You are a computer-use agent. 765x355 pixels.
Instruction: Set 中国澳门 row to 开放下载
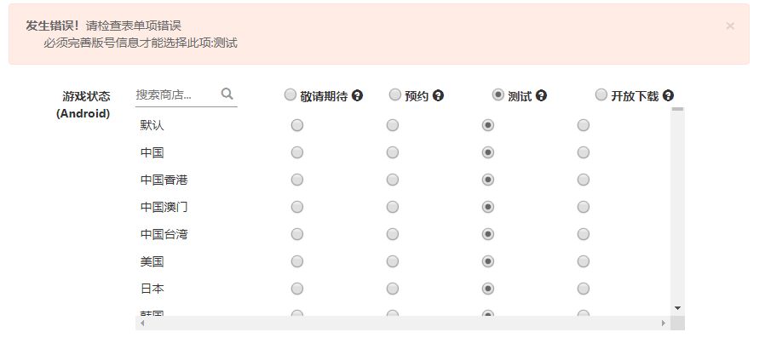pos(584,208)
